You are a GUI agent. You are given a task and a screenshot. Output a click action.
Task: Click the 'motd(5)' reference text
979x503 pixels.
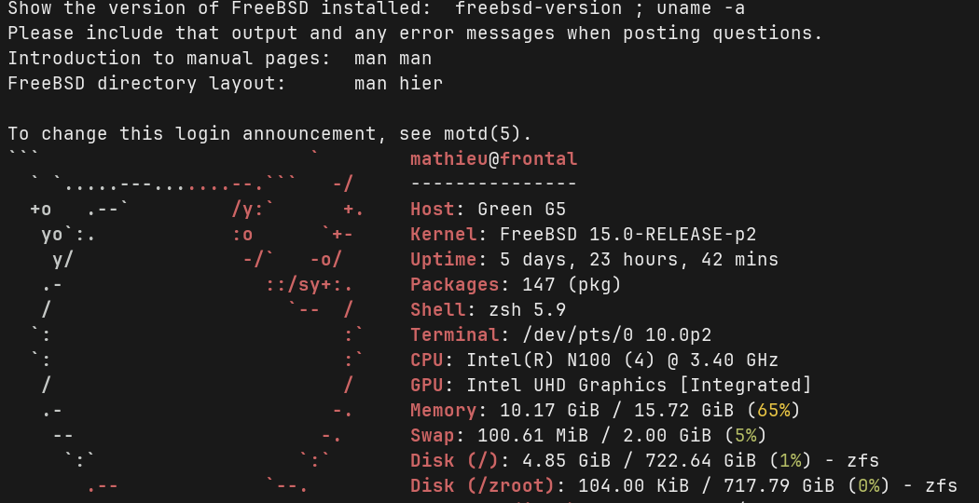coord(493,134)
